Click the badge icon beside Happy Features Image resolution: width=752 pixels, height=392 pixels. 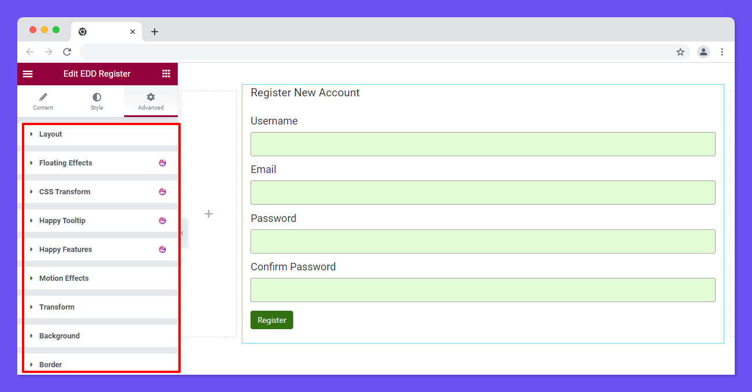162,249
